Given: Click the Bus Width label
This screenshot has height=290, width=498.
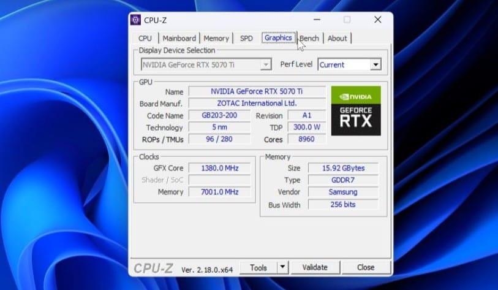Looking at the screenshot, I should pyautogui.click(x=284, y=205).
